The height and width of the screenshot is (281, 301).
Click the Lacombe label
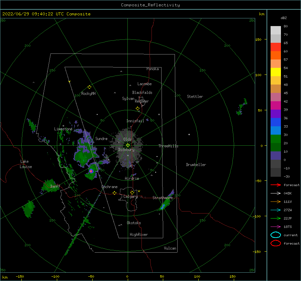(144, 84)
